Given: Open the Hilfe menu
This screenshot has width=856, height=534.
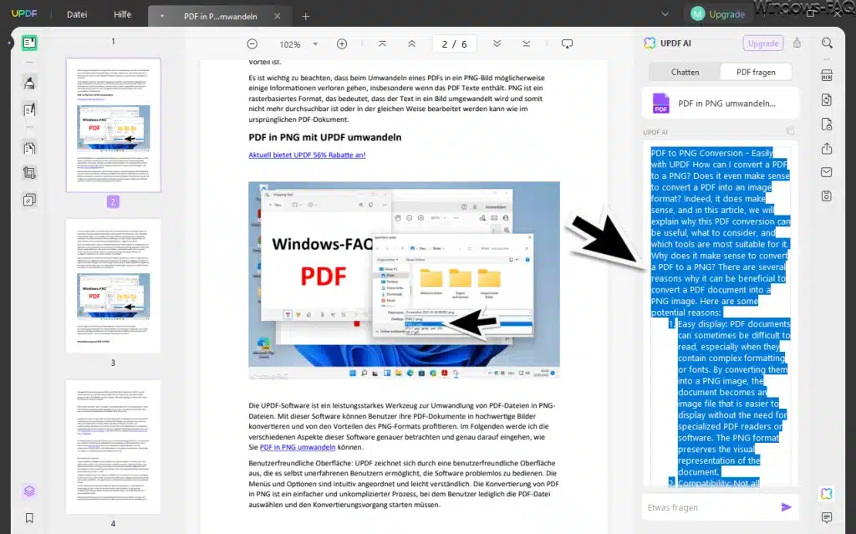Looking at the screenshot, I should pos(122,15).
